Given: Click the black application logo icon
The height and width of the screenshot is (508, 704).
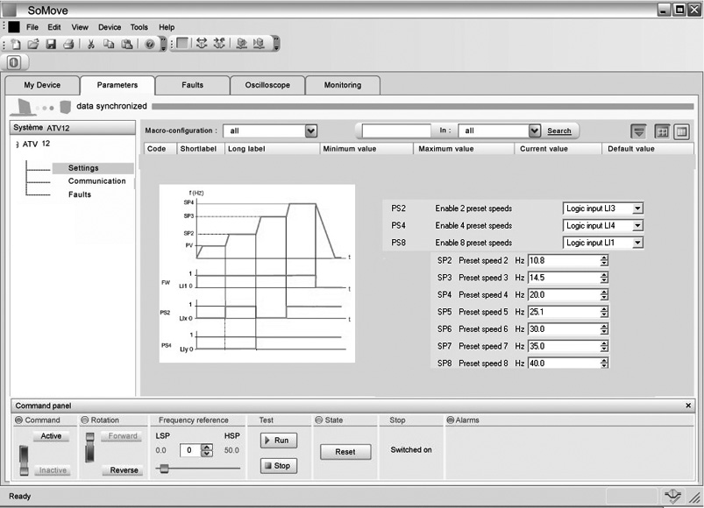Looking at the screenshot, I should click(x=14, y=27).
